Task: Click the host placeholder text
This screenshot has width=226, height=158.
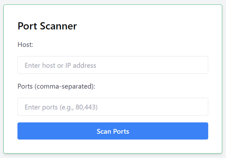Action: (60, 65)
